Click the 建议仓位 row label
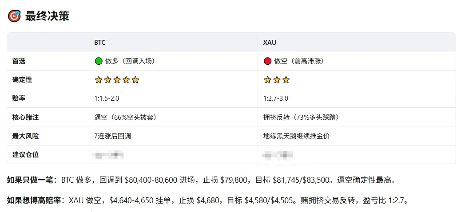 25,155
